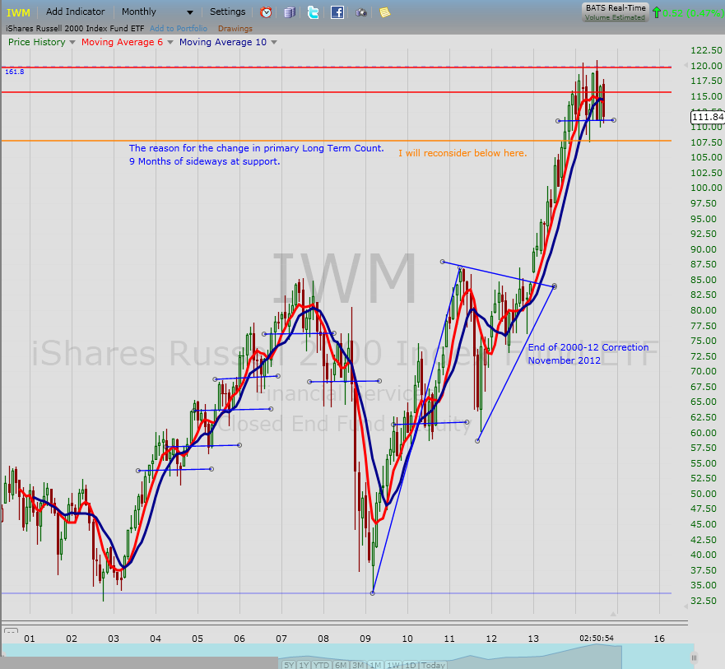Select the 3M range button
Screen dimensions: 725x669
pos(358,665)
